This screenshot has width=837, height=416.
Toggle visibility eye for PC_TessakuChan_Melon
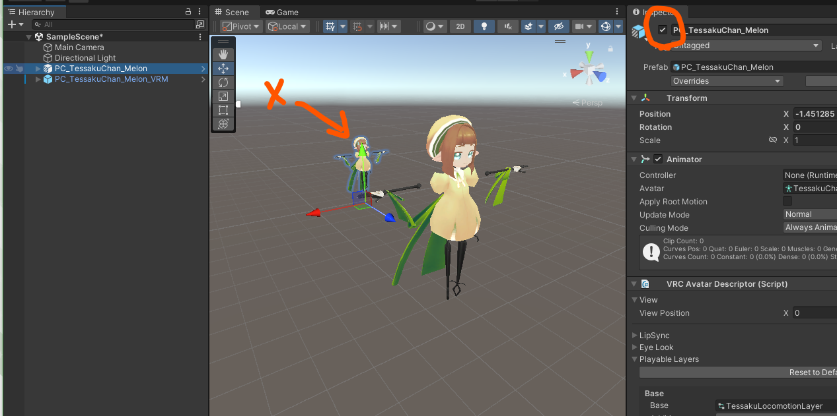click(x=9, y=69)
